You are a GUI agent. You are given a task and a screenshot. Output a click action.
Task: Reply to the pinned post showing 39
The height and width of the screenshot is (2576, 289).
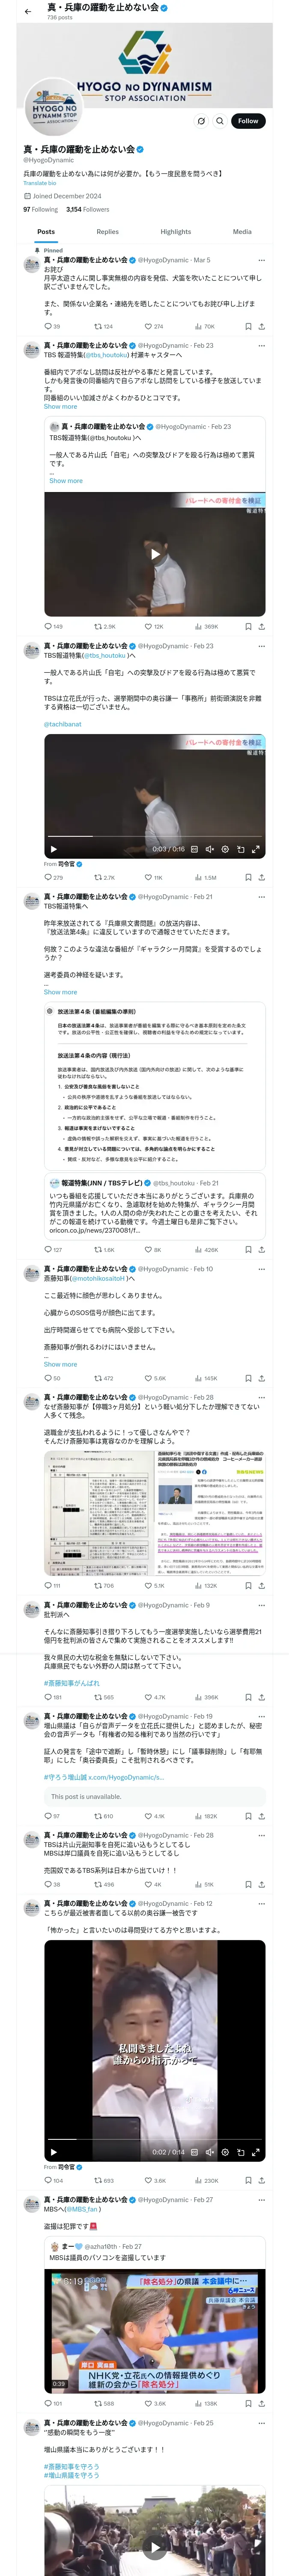(x=52, y=326)
